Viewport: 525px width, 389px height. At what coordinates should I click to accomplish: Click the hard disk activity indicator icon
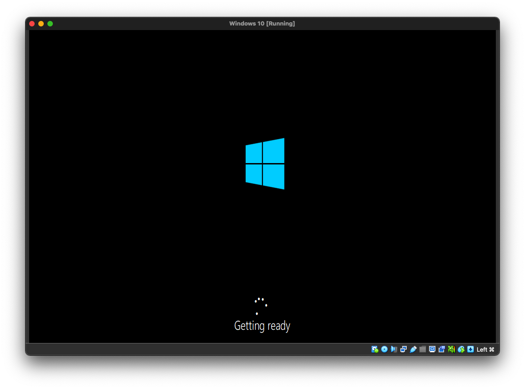pos(375,349)
